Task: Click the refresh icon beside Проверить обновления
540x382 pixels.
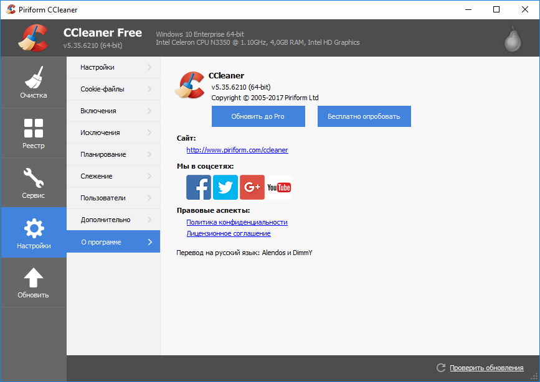Action: click(x=441, y=368)
